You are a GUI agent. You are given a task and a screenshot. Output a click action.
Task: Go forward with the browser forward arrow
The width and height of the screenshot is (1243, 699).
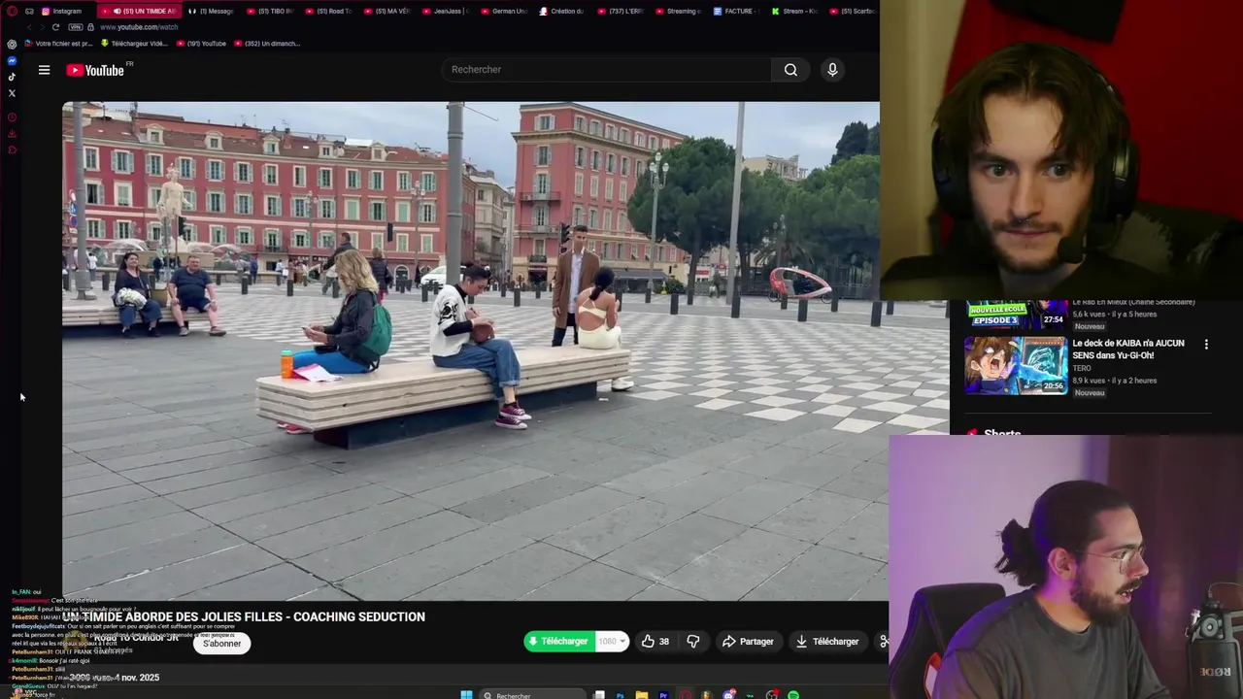click(41, 27)
